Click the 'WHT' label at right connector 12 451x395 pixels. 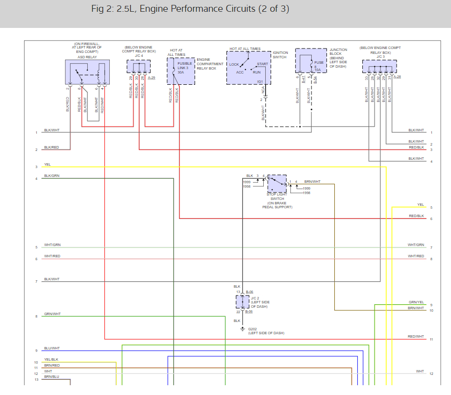coord(420,371)
